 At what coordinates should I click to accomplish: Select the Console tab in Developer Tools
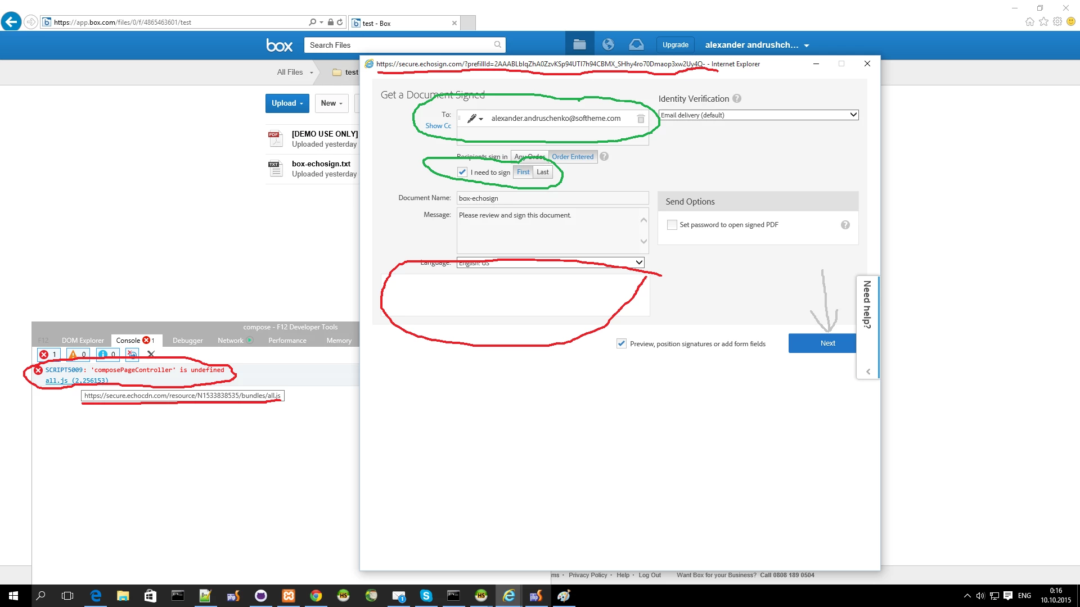point(136,341)
